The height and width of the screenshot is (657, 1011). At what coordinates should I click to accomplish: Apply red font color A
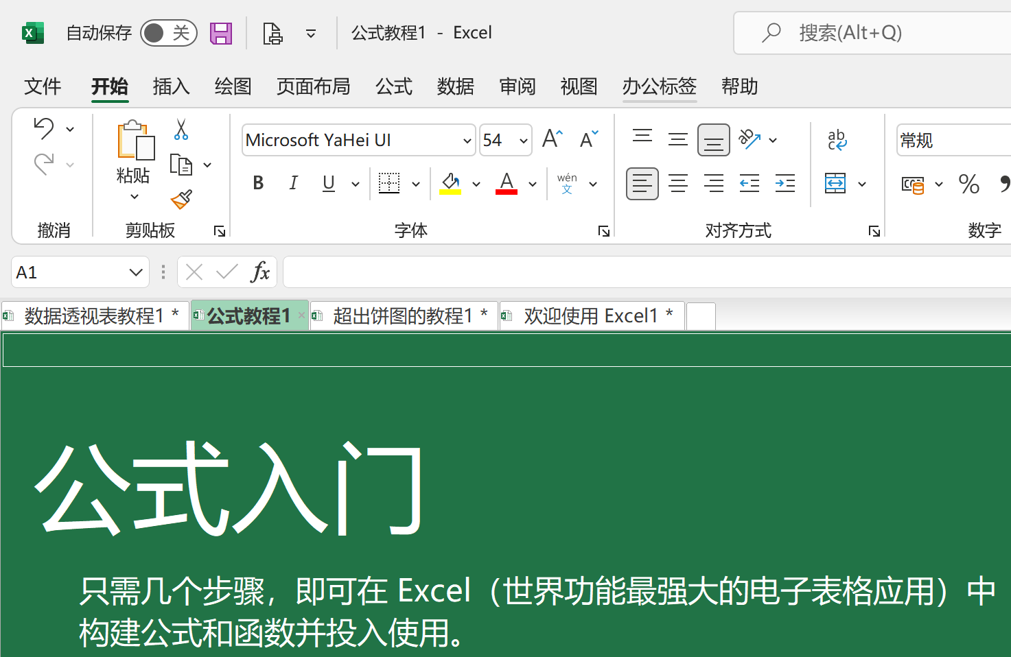(507, 183)
